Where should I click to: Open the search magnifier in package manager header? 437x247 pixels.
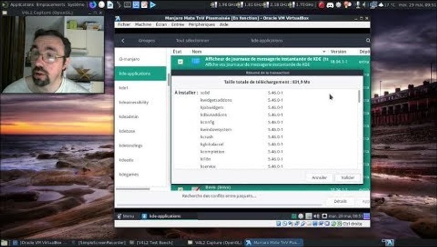tap(368, 41)
